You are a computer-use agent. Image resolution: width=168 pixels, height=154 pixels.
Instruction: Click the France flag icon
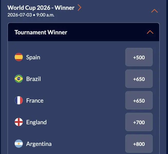19,100
